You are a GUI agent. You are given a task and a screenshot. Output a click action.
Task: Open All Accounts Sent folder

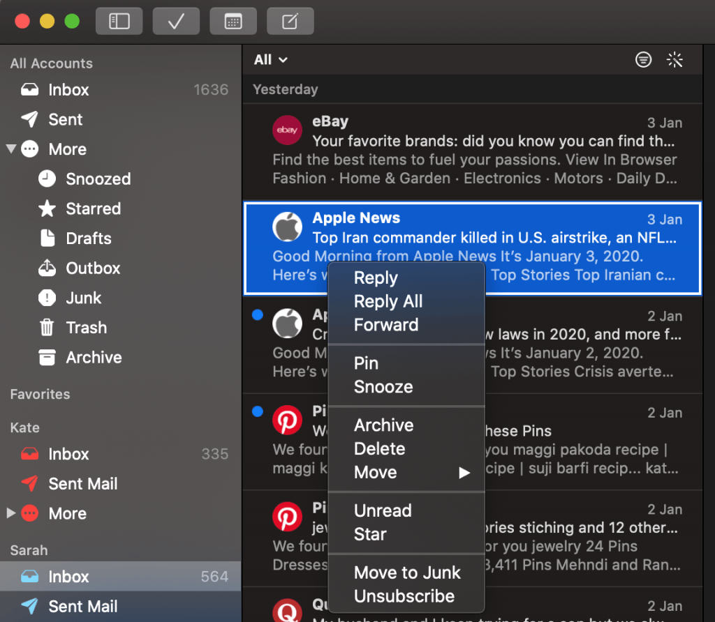[121, 119]
